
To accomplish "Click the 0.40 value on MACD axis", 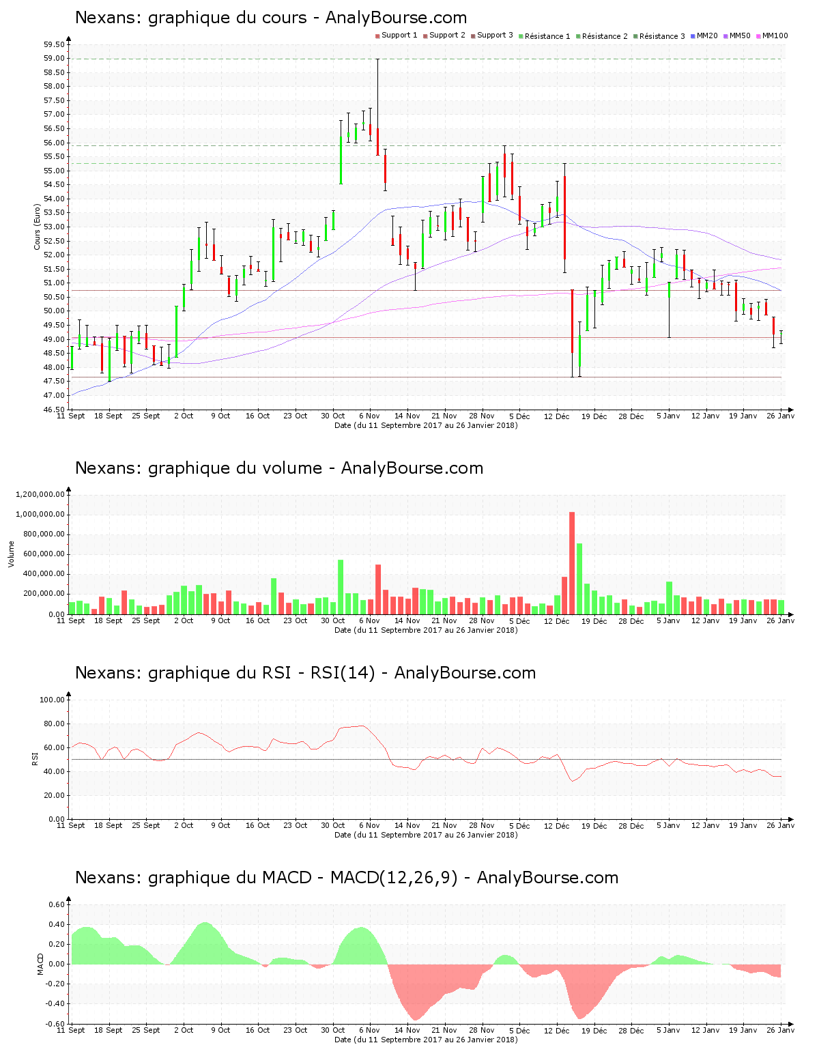I will (x=58, y=924).
